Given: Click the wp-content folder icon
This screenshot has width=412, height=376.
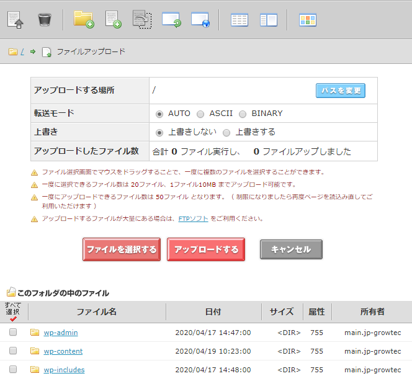Looking at the screenshot, I should coord(35,351).
